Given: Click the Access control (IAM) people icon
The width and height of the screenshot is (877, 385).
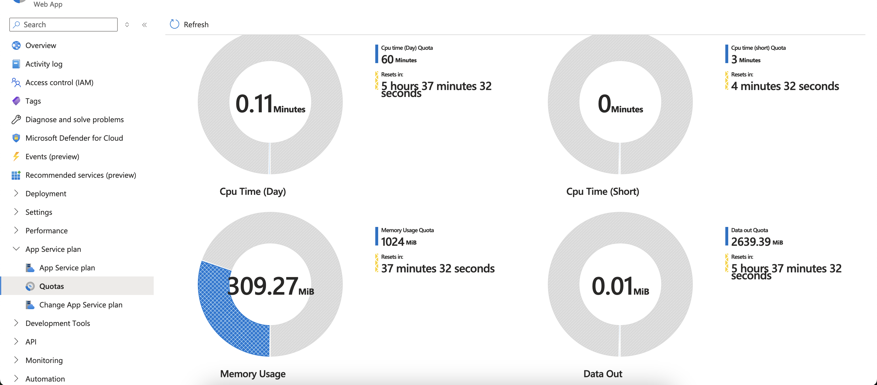Looking at the screenshot, I should pyautogui.click(x=16, y=82).
